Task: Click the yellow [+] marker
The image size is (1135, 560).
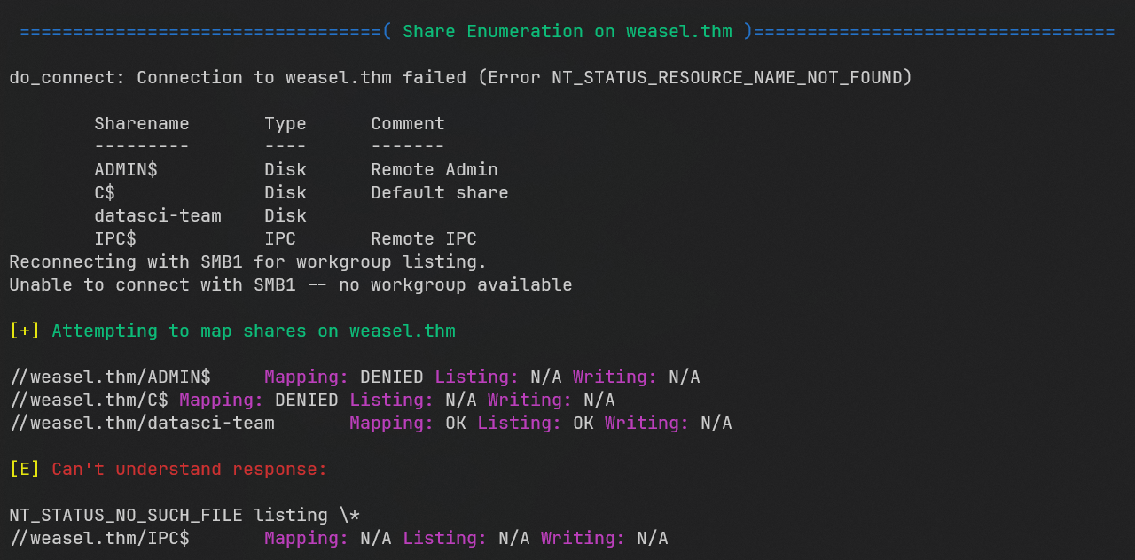Action: click(x=24, y=331)
